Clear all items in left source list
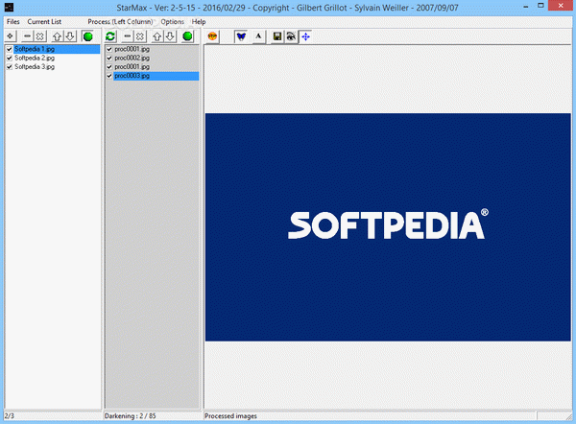Viewport: 576px width, 424px height. point(39,36)
